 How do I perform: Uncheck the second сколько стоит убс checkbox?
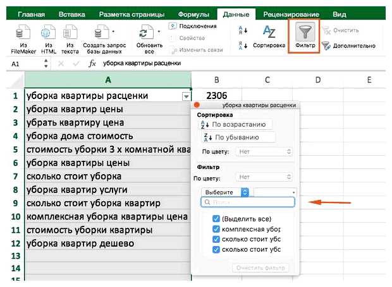click(x=216, y=249)
